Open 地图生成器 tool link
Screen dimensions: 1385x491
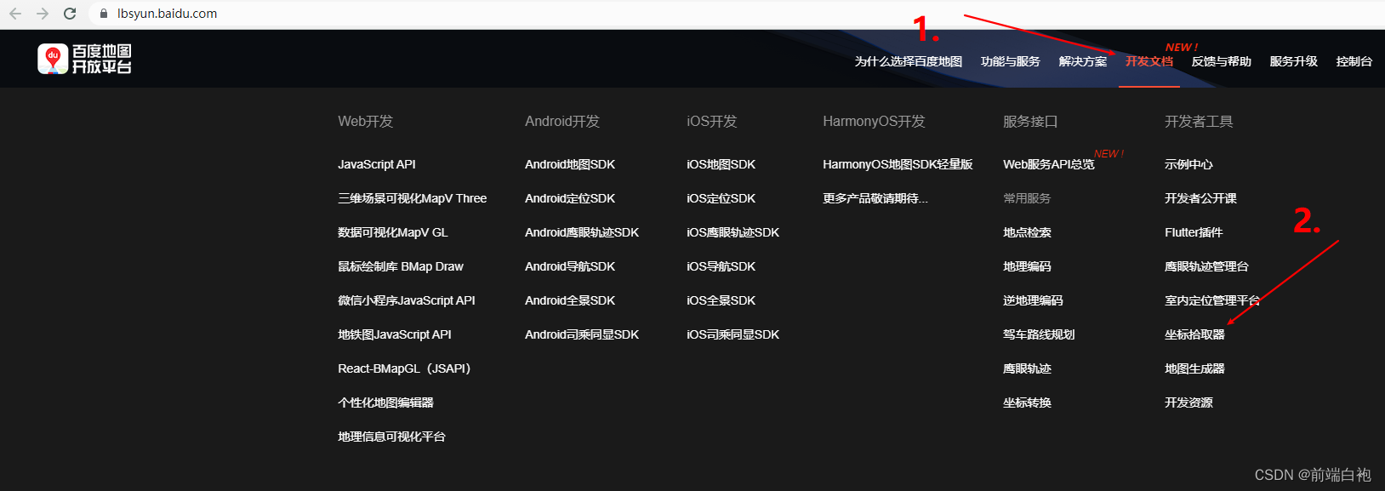1194,368
